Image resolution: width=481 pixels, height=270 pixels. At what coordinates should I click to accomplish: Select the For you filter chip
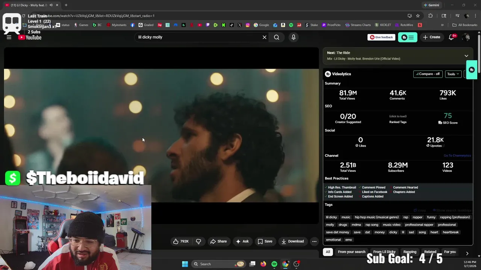450,252
